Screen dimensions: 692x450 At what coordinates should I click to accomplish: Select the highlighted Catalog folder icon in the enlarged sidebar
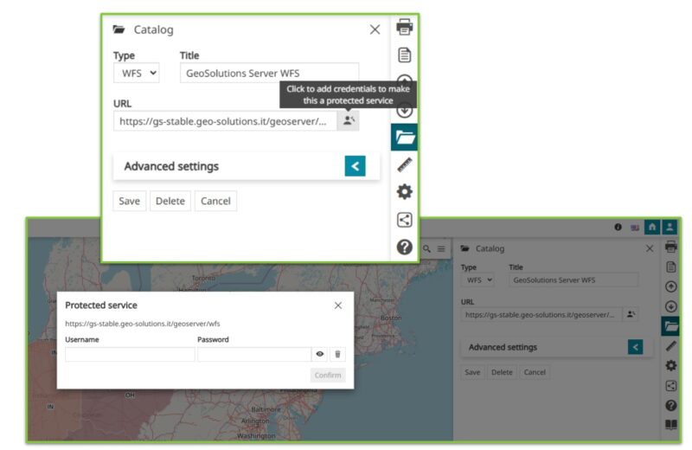point(404,138)
